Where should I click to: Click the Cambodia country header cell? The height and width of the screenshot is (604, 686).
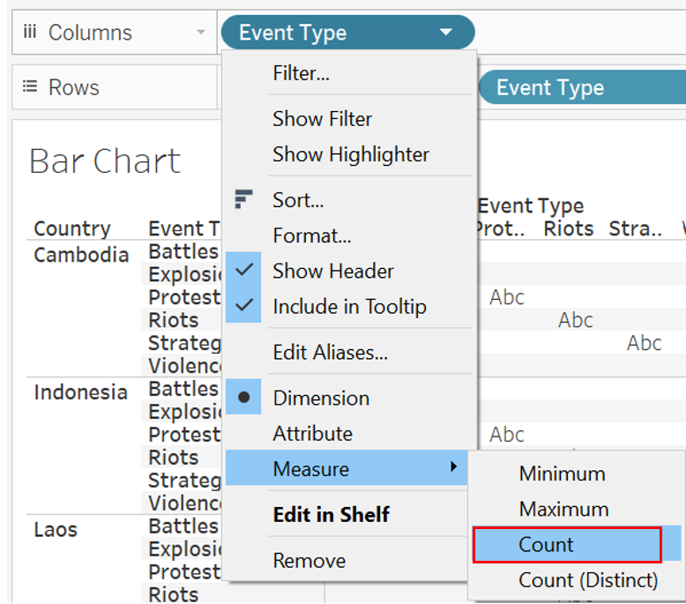coord(81,255)
